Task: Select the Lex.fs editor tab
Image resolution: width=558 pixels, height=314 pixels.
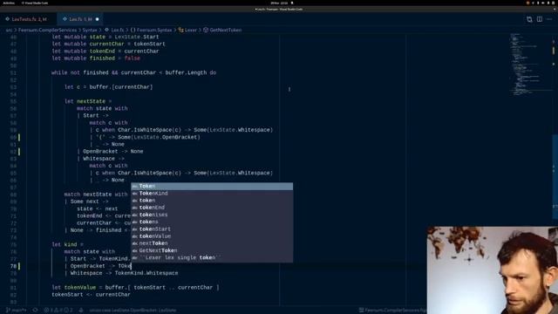Action: [x=80, y=19]
